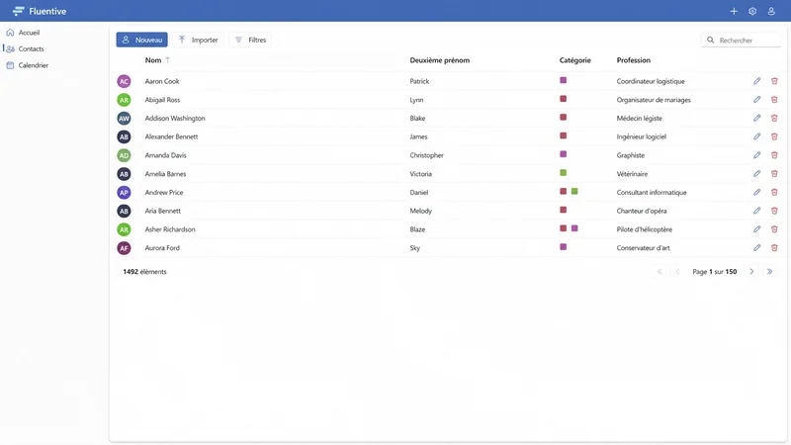
Task: Edit Abigail Ross using pencil icon
Action: pyautogui.click(x=756, y=100)
